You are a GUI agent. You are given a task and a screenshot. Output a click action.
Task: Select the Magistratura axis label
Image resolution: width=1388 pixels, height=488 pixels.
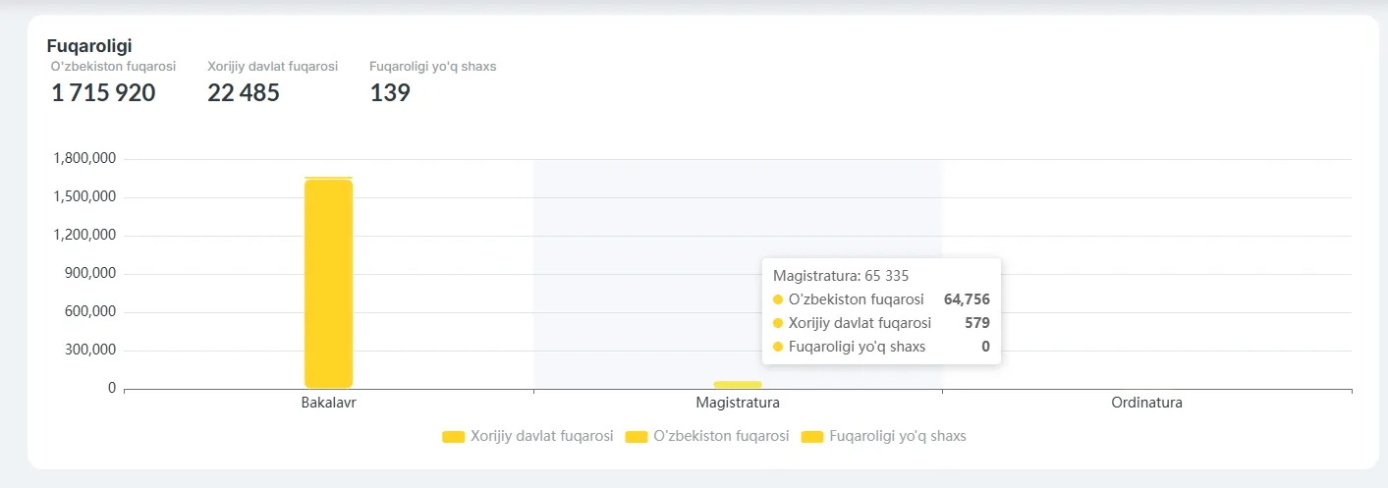click(738, 404)
